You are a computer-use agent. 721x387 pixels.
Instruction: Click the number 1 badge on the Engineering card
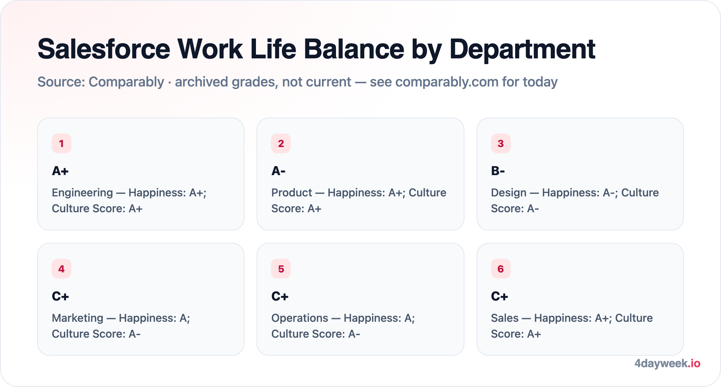61,143
